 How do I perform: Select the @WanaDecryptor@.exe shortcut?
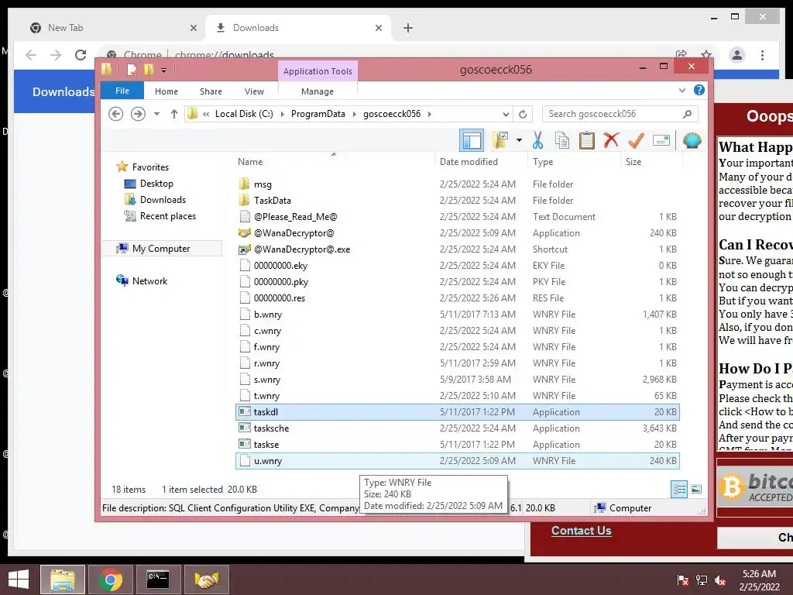coord(457,249)
